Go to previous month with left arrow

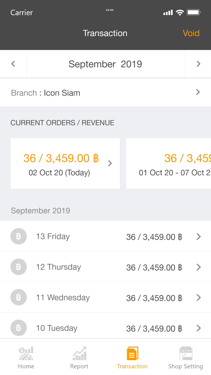point(13,64)
